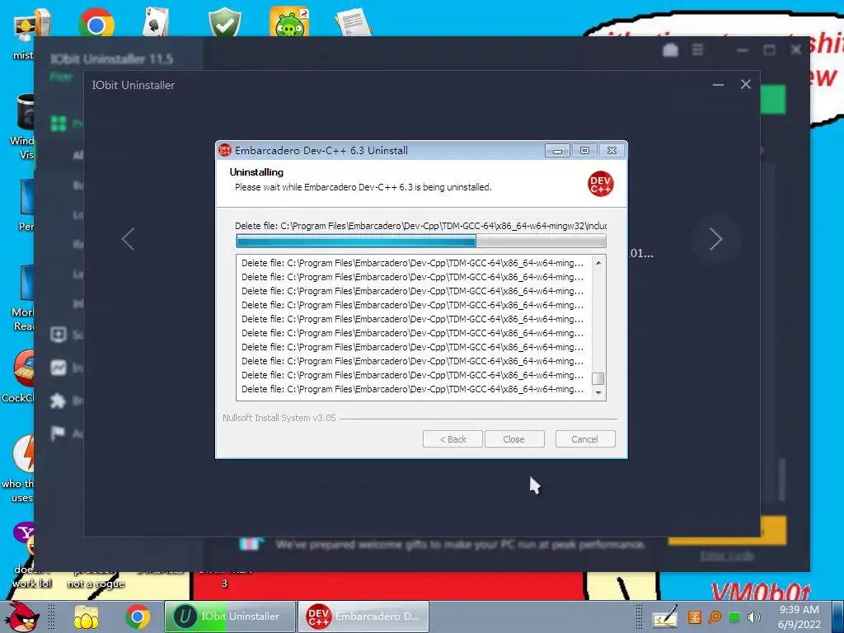The width and height of the screenshot is (844, 633).
Task: Open the egg folder on the taskbar
Action: tap(86, 617)
